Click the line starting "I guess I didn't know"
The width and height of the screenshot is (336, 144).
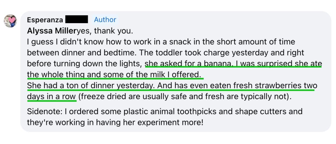161,42
